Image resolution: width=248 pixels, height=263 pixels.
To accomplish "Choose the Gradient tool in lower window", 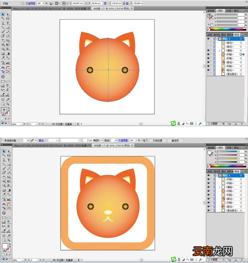I will (x=9, y=190).
